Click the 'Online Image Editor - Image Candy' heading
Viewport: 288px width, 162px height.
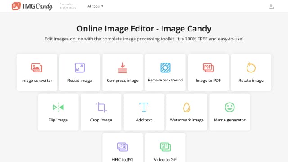point(144,29)
